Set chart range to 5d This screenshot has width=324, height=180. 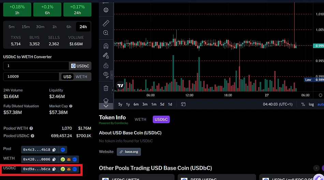[162, 104]
